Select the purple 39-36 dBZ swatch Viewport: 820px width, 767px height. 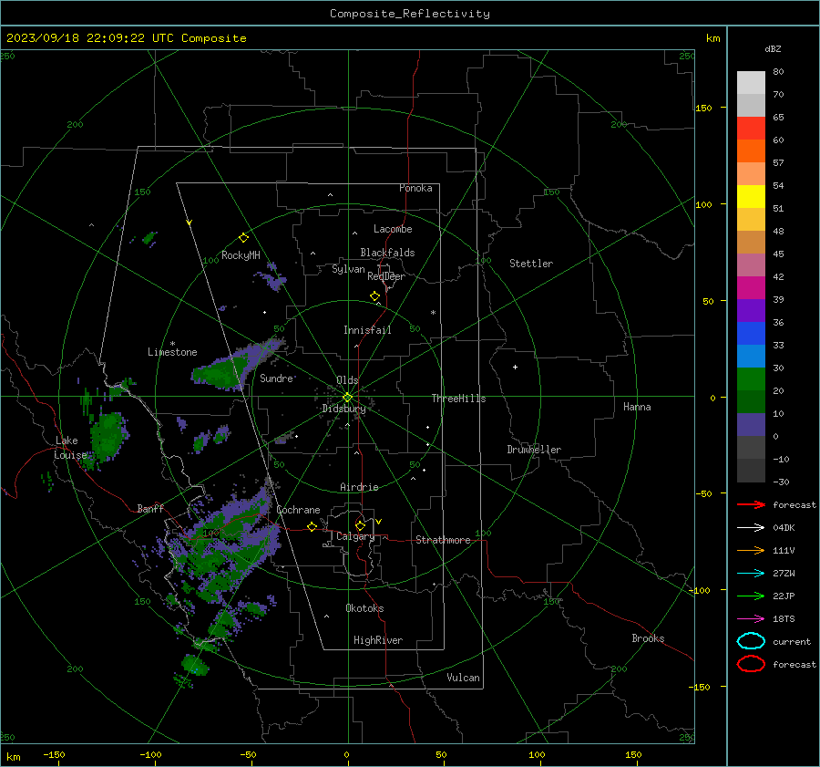[751, 311]
